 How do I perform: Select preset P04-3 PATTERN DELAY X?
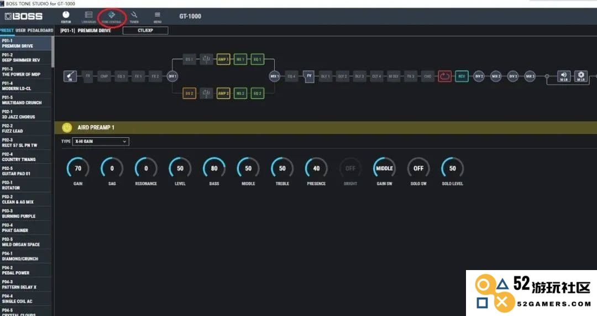(x=25, y=284)
